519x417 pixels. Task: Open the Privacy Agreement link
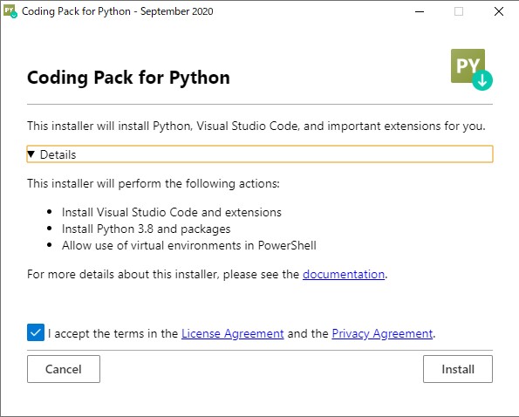click(x=382, y=333)
